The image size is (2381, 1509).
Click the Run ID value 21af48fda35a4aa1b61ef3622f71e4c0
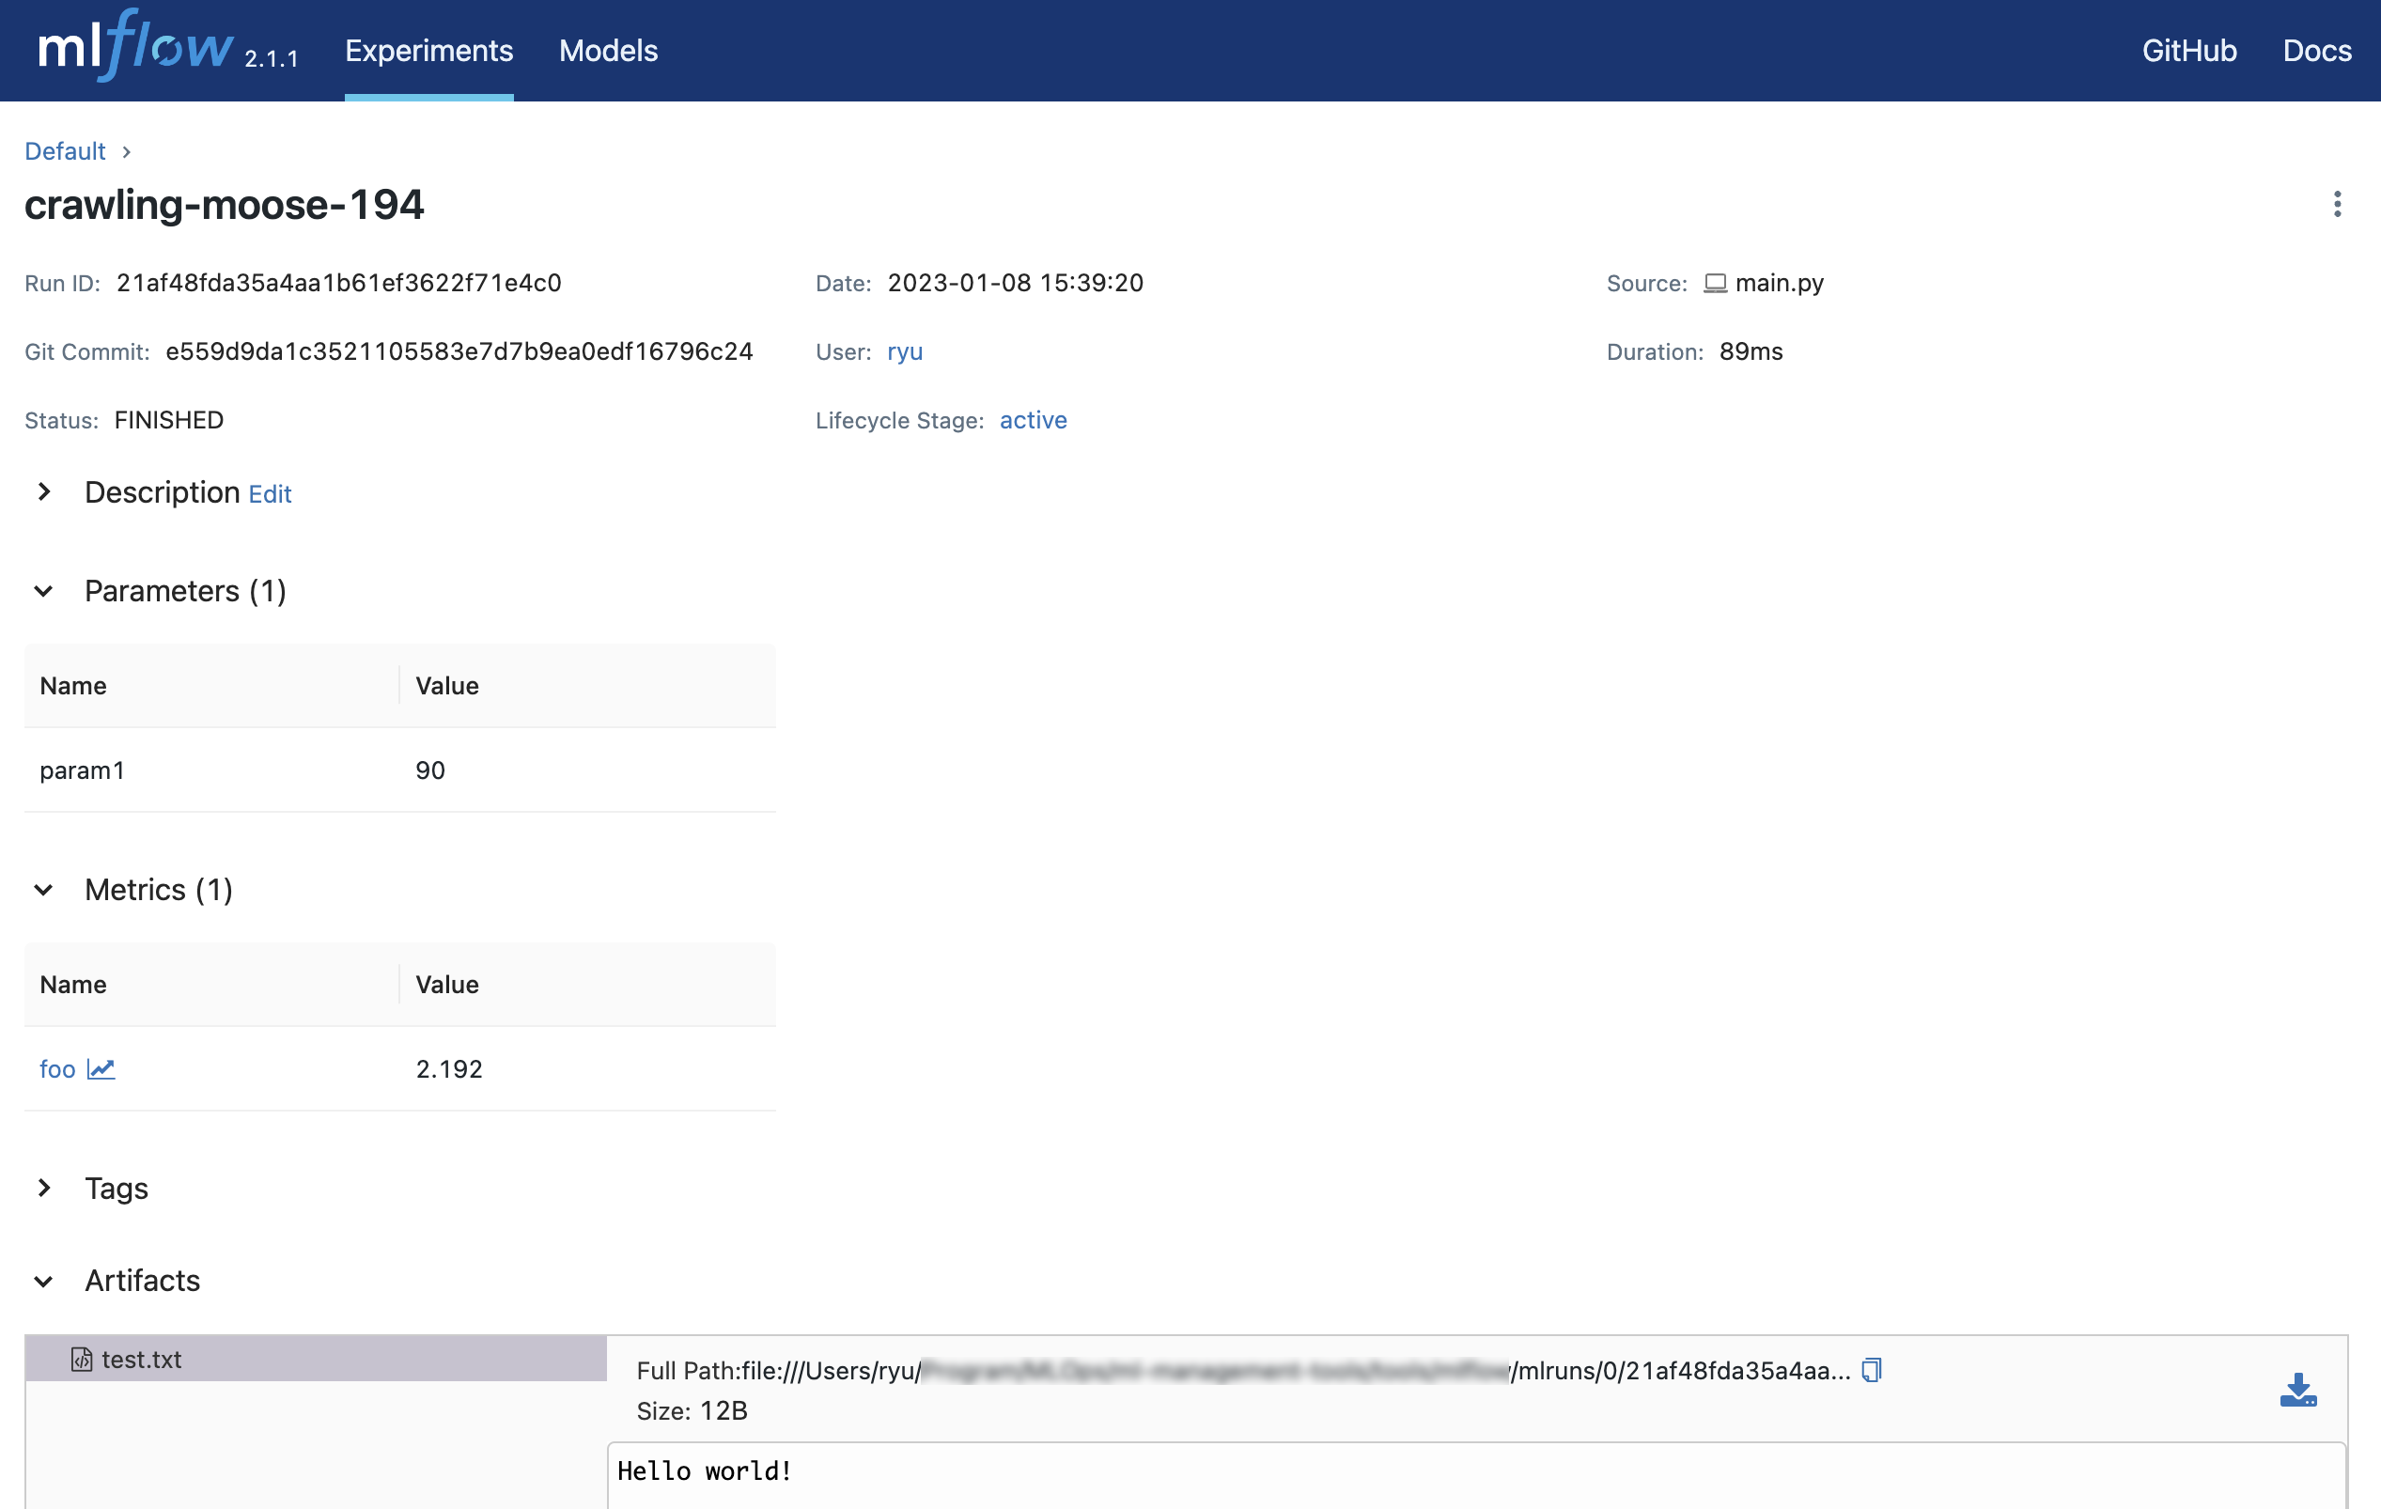tap(339, 283)
